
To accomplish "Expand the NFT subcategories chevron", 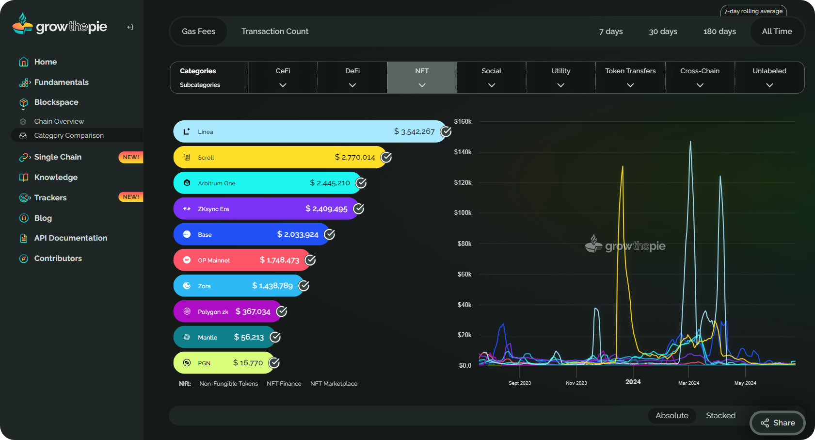I will [422, 85].
